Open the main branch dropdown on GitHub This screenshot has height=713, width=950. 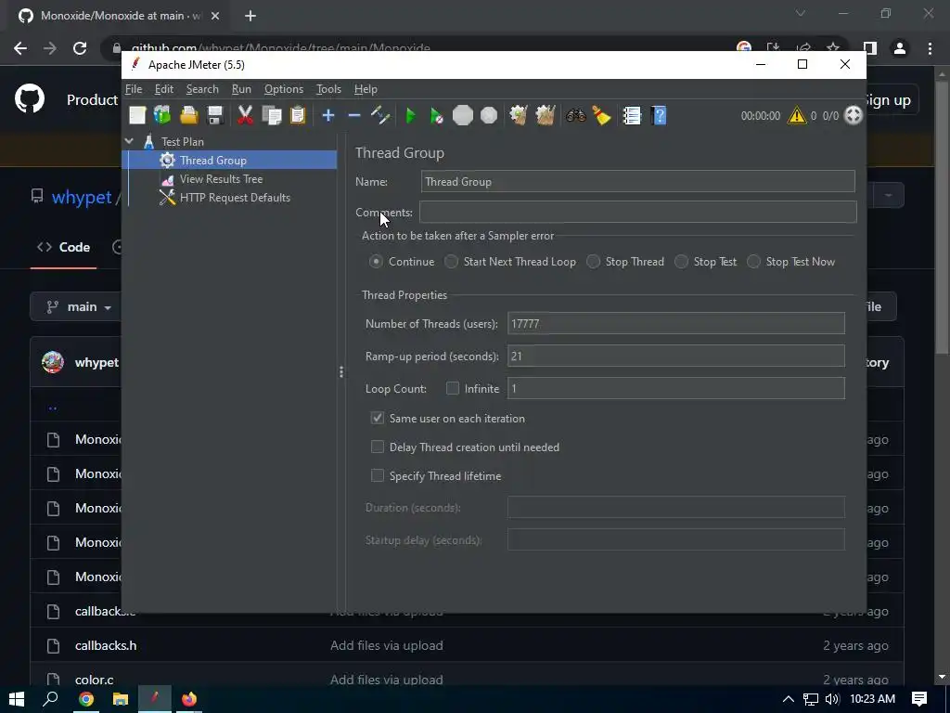click(x=80, y=306)
